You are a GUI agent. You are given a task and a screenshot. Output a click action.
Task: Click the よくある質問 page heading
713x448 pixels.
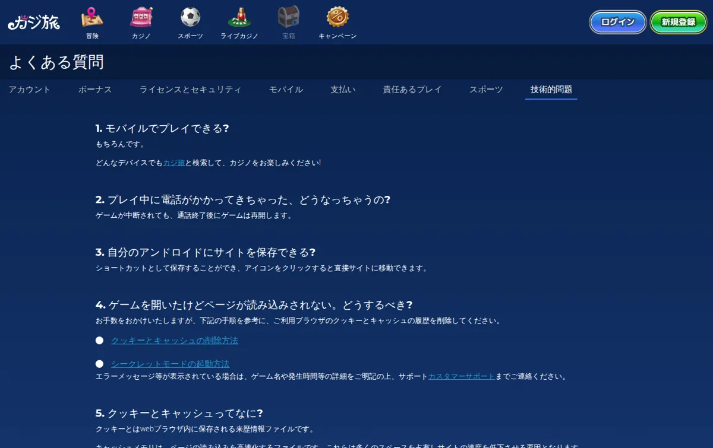(56, 62)
